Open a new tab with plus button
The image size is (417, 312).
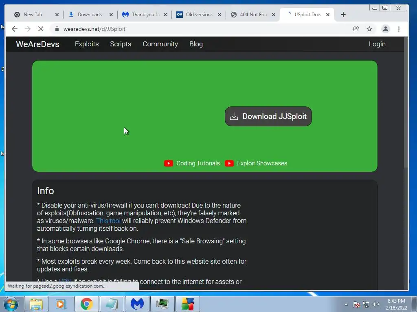343,15
